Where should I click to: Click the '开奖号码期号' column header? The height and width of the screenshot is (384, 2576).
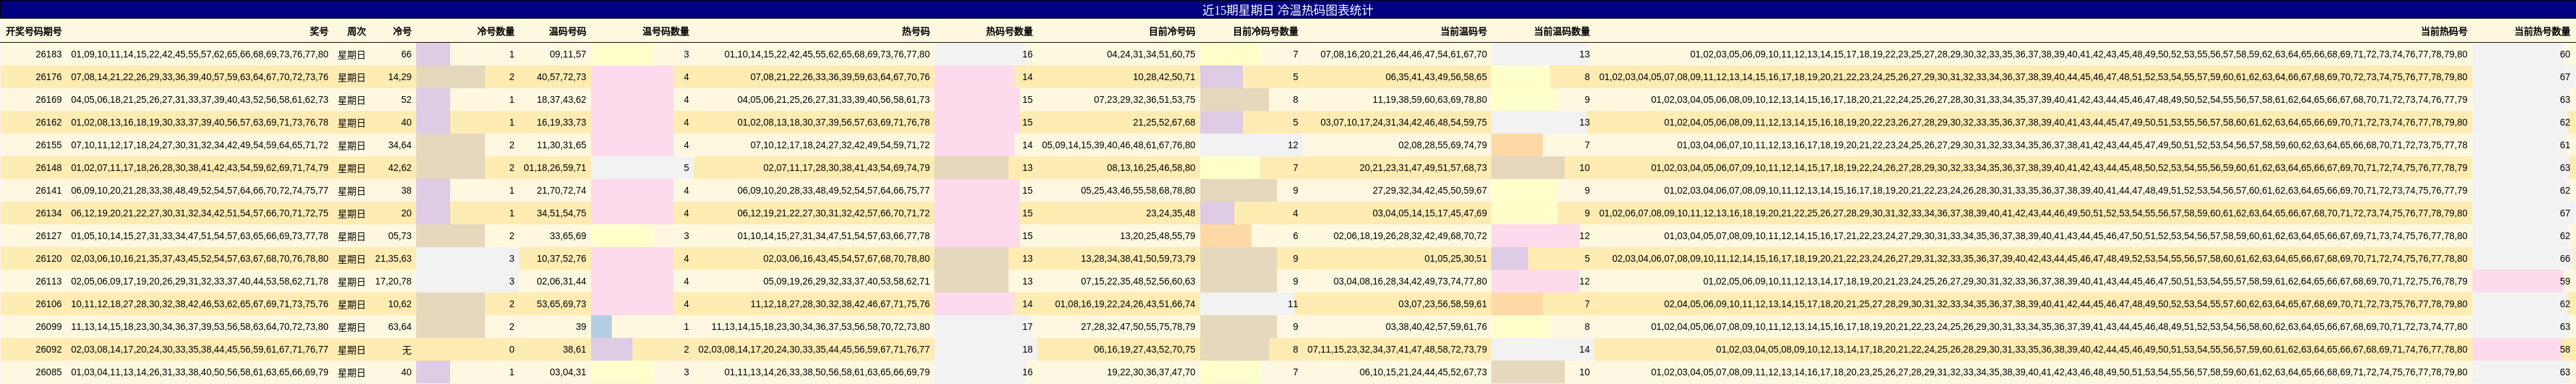[33, 32]
